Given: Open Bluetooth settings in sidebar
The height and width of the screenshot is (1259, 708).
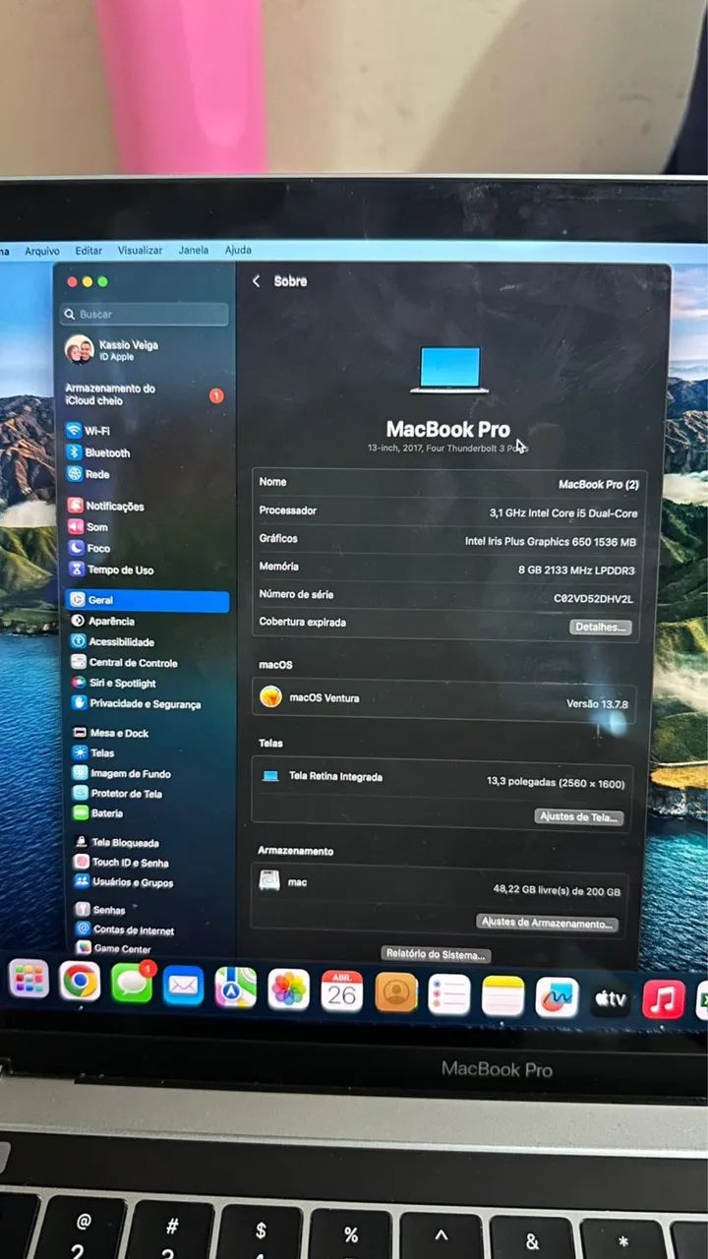Looking at the screenshot, I should [98, 452].
